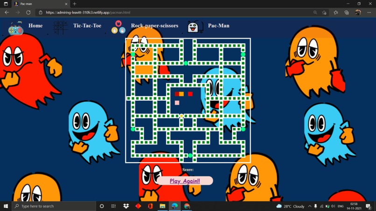376x211 pixels.
Task: Open Dropbox from taskbar
Action: tap(126, 206)
